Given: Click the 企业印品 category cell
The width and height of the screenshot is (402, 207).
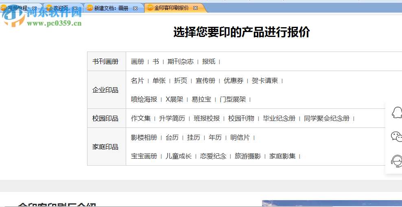Looking at the screenshot, I should click(106, 90).
